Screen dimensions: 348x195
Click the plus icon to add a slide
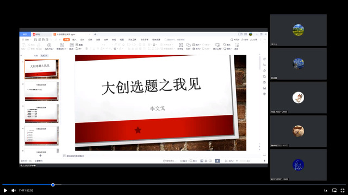coord(40,155)
